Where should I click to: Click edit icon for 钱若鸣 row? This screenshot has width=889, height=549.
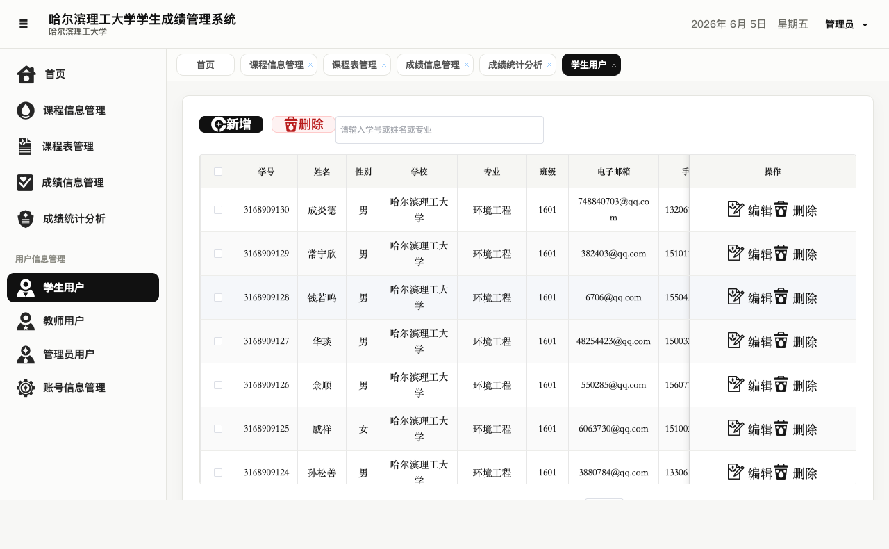736,297
